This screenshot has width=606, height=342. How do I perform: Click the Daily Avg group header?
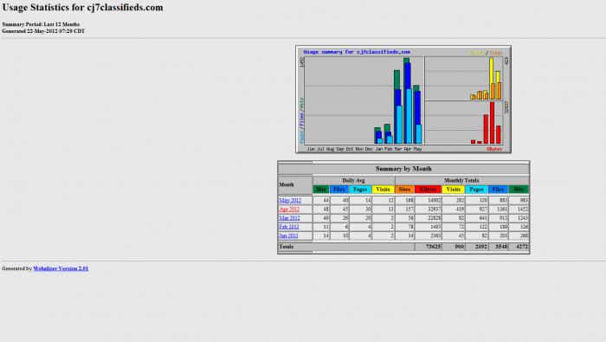pos(353,180)
